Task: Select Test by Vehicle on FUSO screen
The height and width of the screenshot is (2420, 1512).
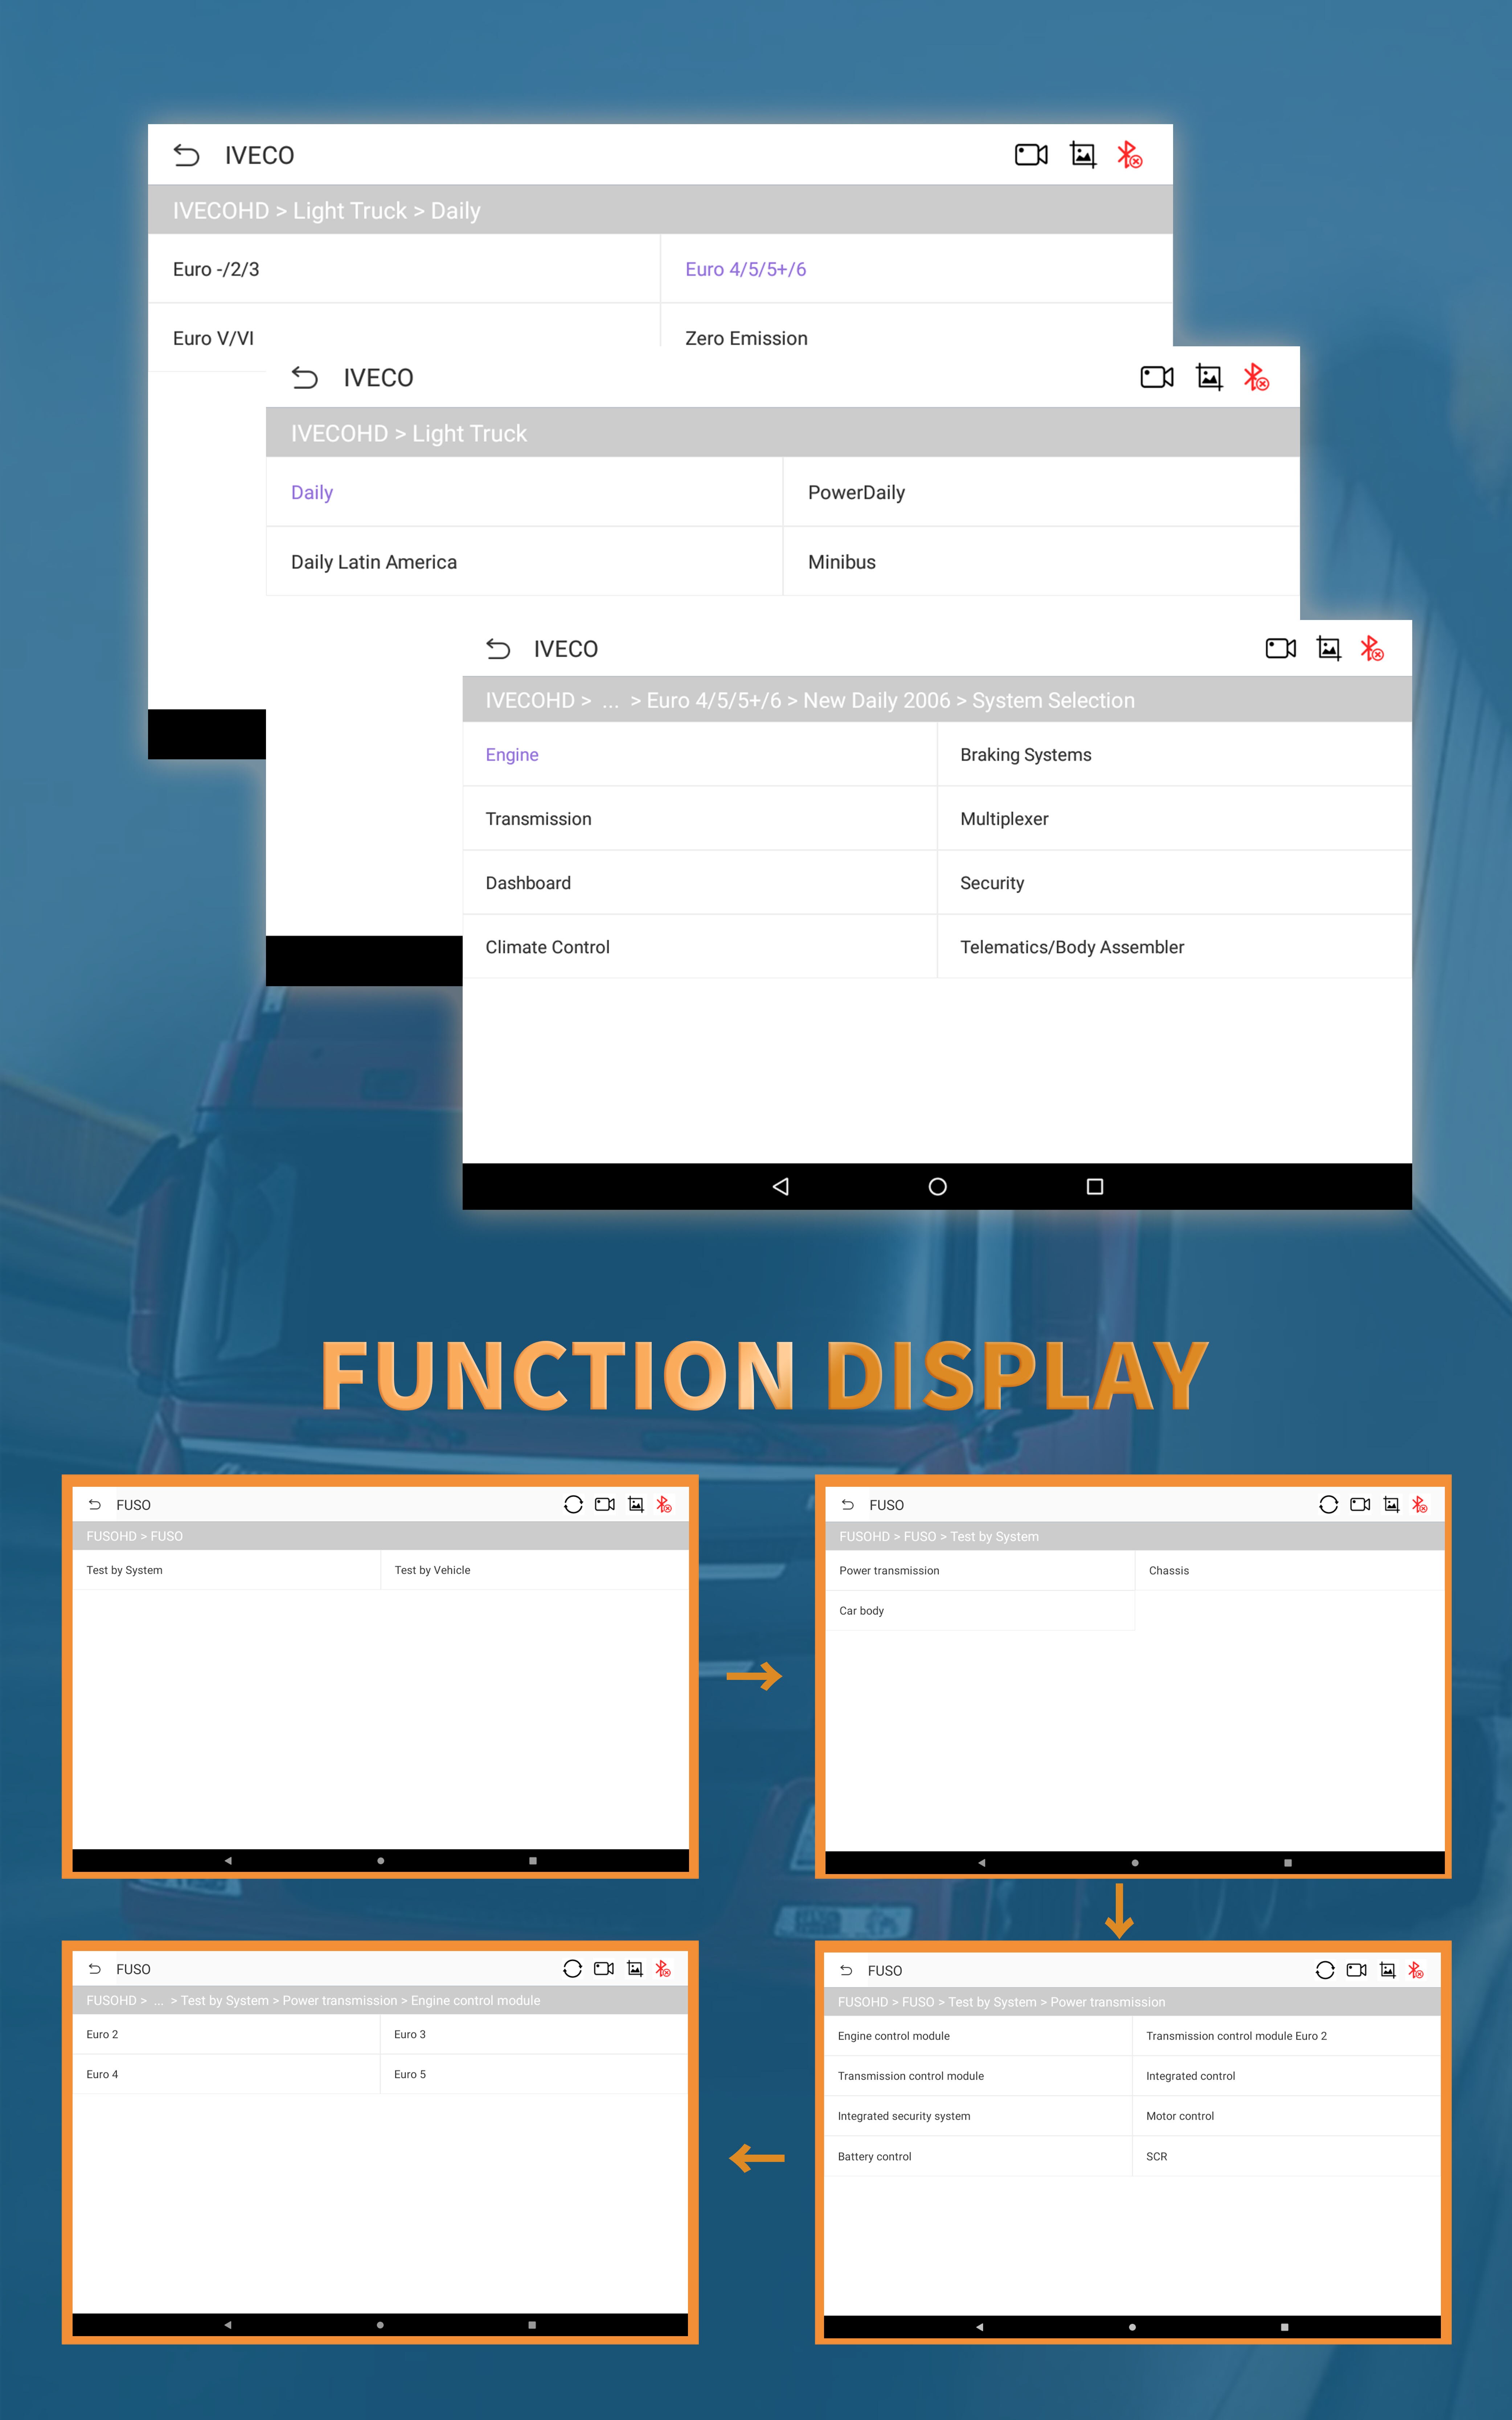Action: (x=434, y=1570)
